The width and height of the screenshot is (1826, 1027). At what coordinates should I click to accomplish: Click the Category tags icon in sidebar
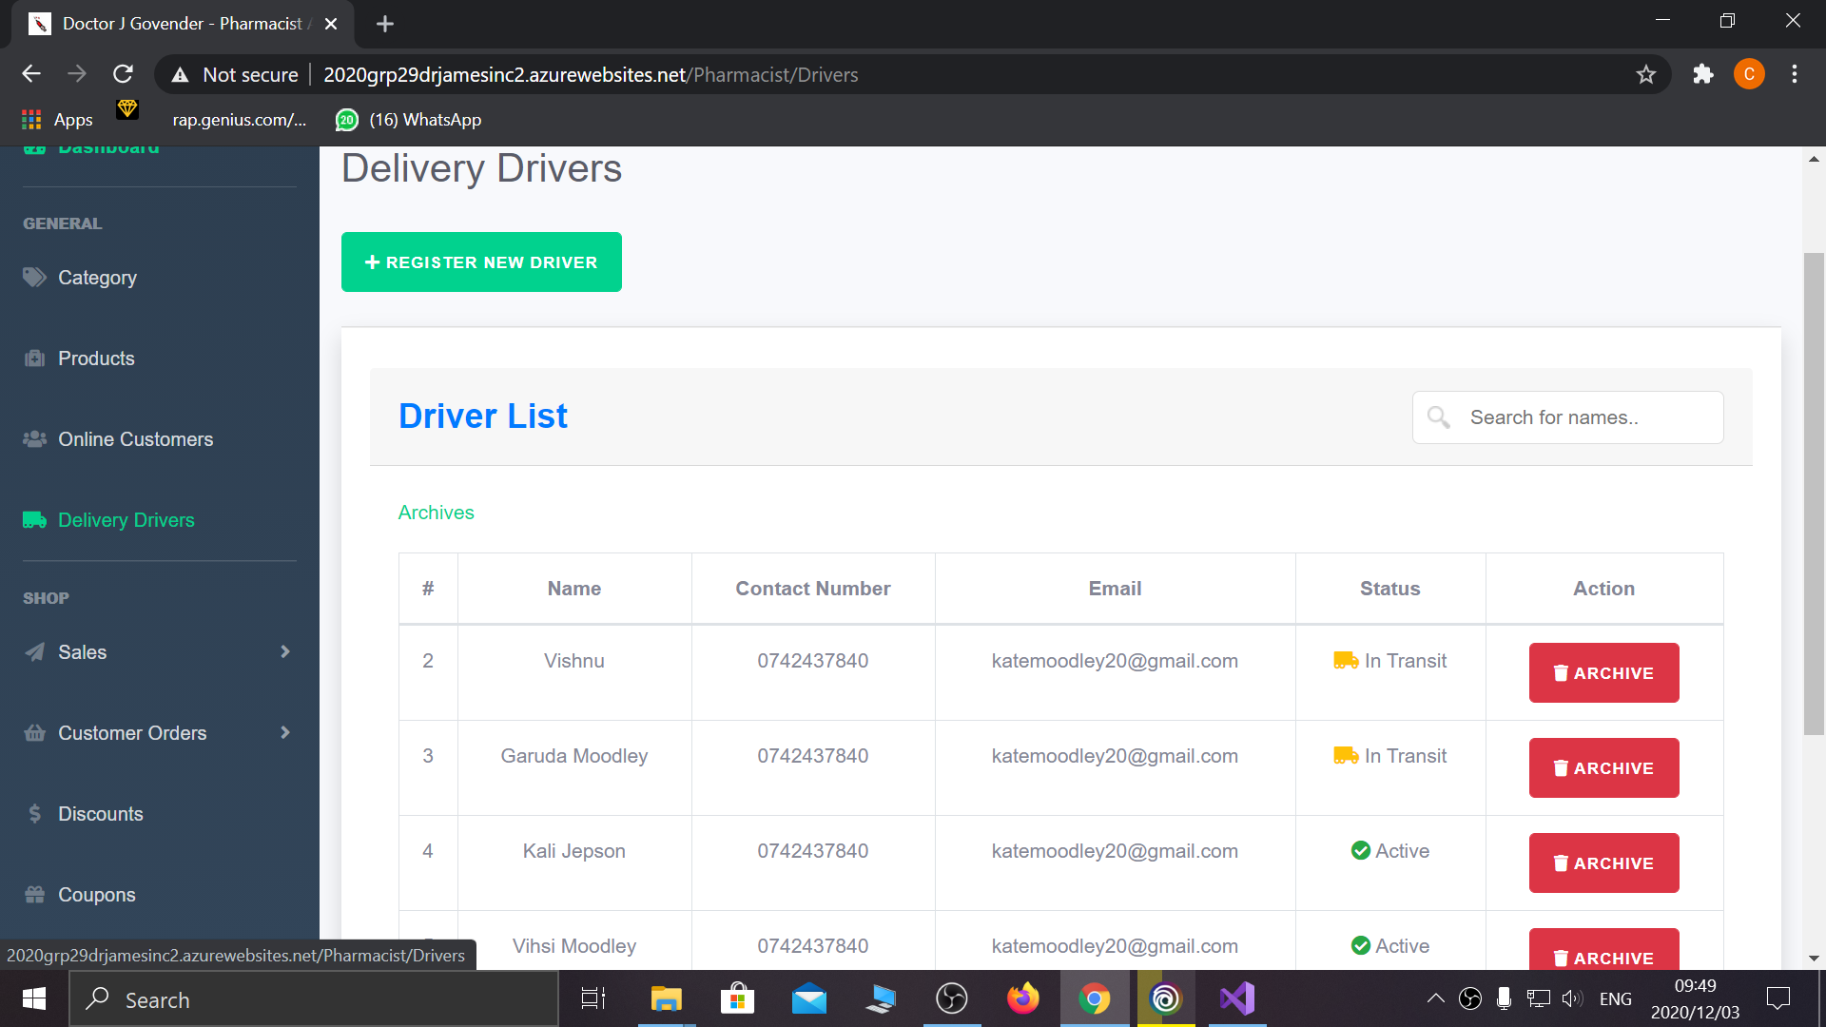pos(34,277)
